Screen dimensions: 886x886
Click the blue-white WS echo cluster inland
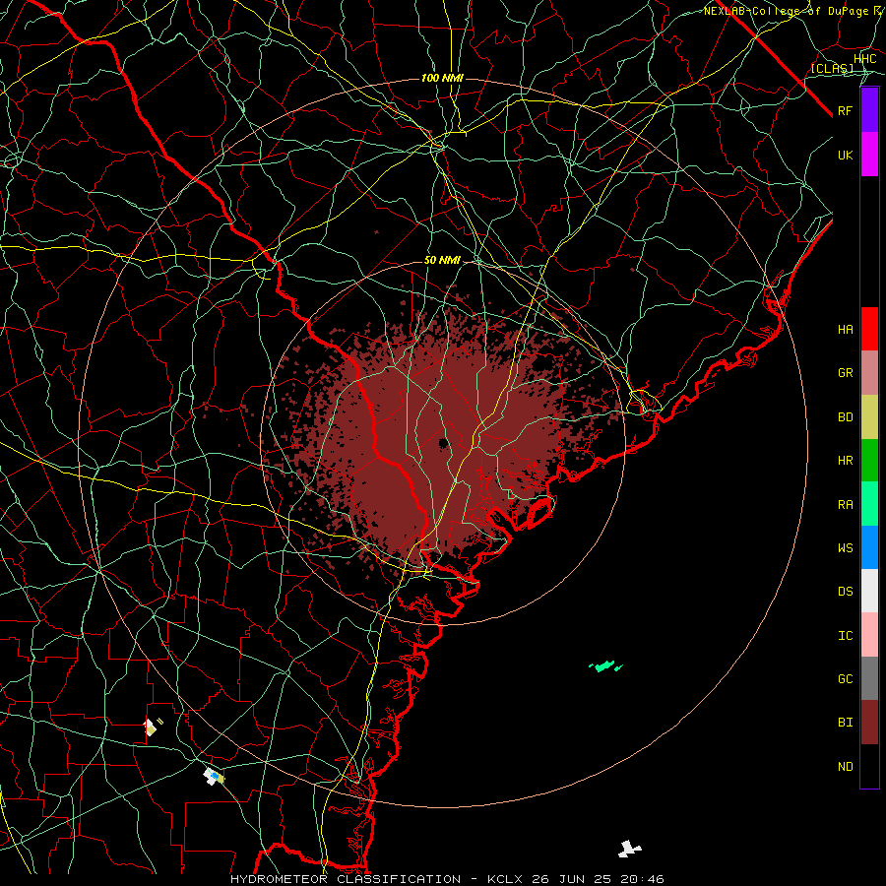click(214, 777)
